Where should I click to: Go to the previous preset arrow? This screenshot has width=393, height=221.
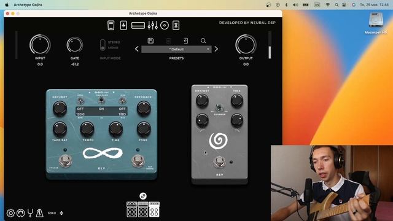pyautogui.click(x=137, y=49)
